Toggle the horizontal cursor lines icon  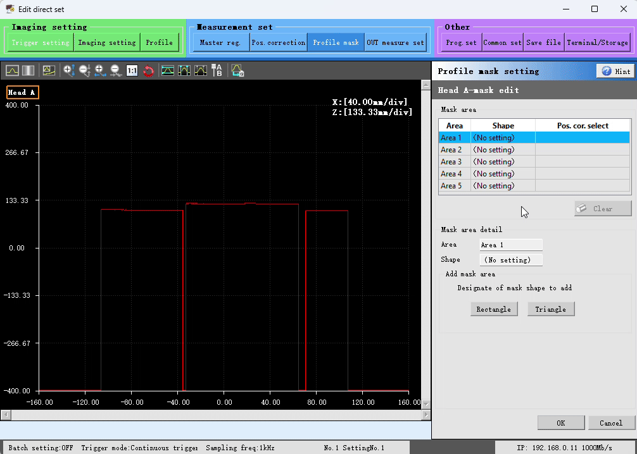click(168, 71)
